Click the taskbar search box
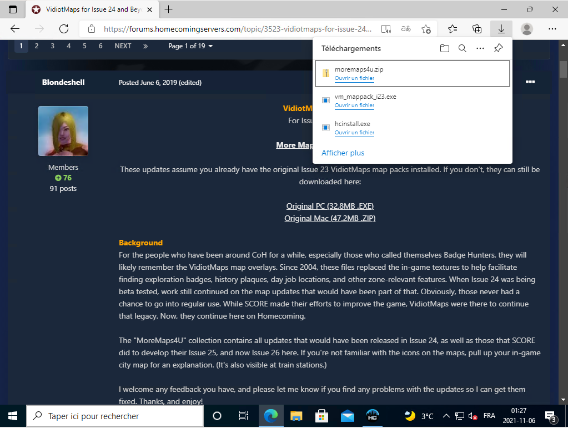Image resolution: width=568 pixels, height=428 pixels. 115,416
